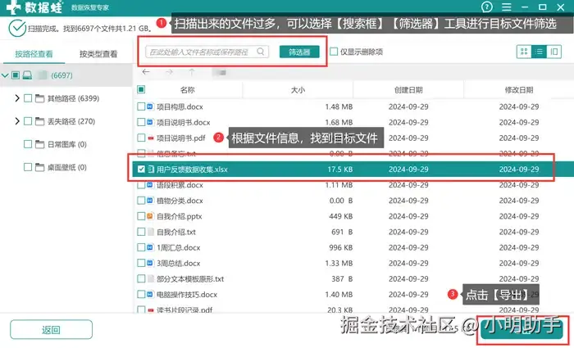Sort by 创建日期 column header

(x=408, y=90)
